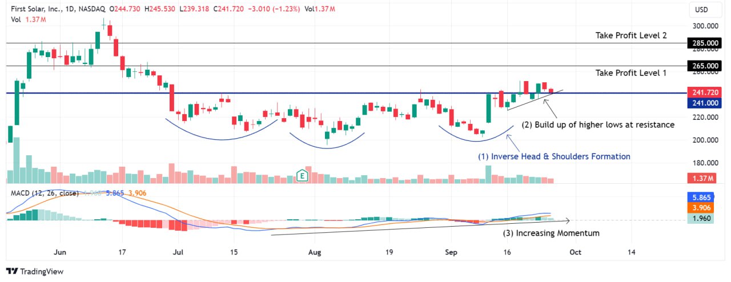Select the 'Take Profit Level 1' text label

(x=630, y=73)
